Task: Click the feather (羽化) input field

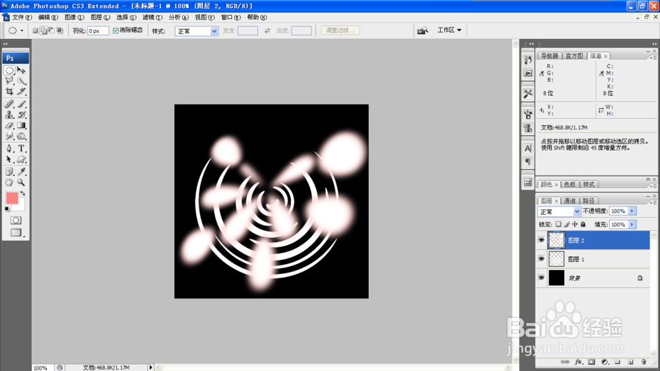Action: (98, 31)
